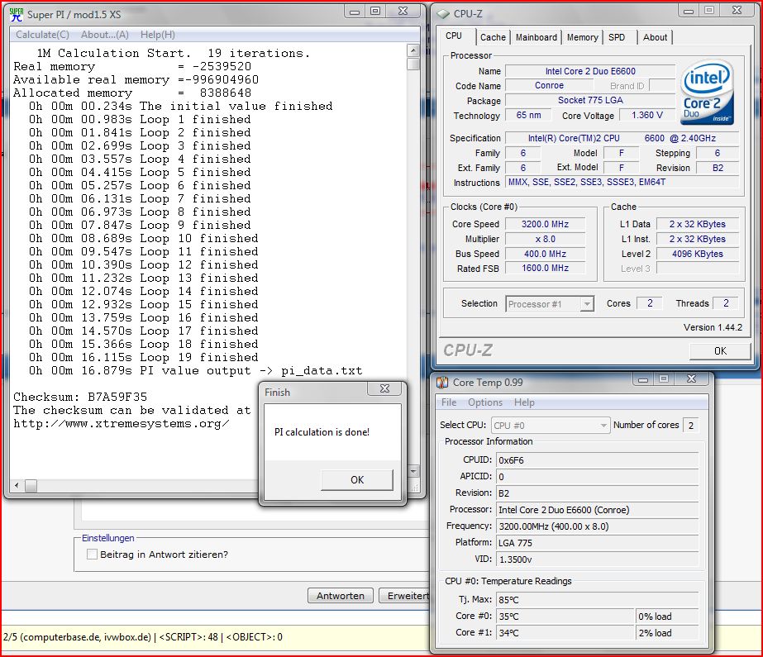763x657 pixels.
Task: Switch to the Mainboard tab in CPU-Z
Action: 536,37
